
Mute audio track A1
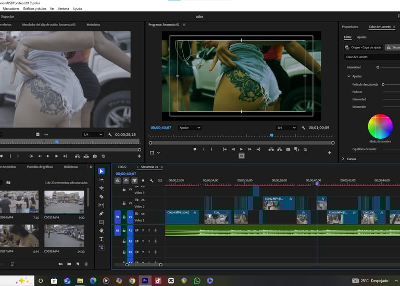pyautogui.click(x=143, y=230)
